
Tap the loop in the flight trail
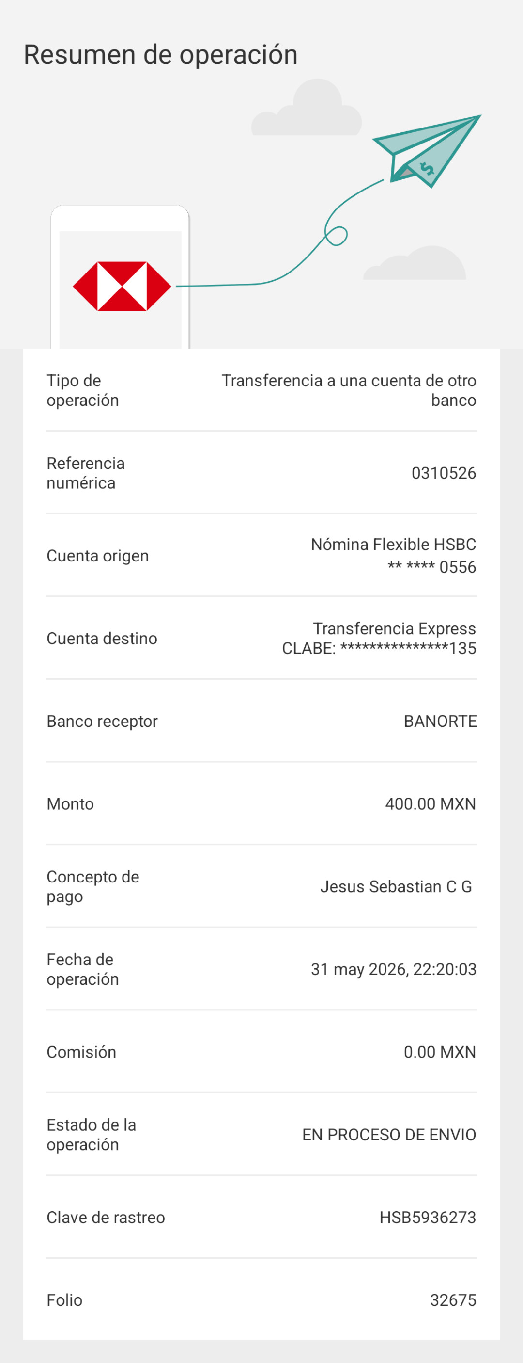tap(336, 236)
